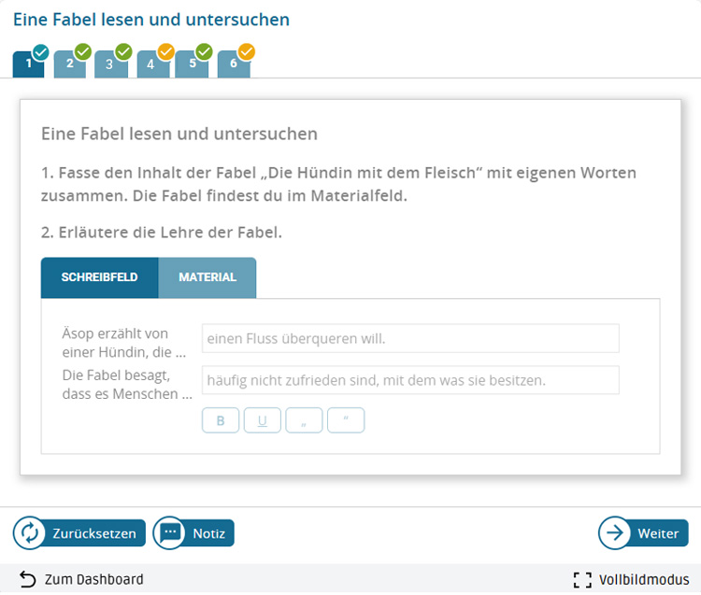Insert opening quotation mark symbol
Viewport: 701px width, 595px height.
(x=304, y=420)
